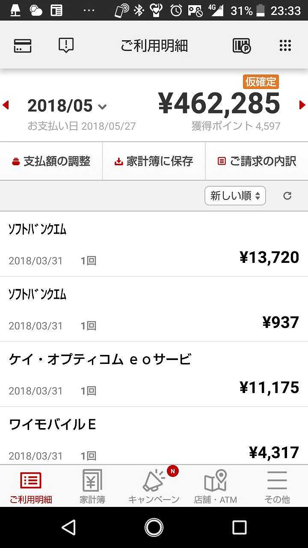Screen dimensions: 308x548
Task: Open the 店舗・ATM tab
Action: [216, 486]
